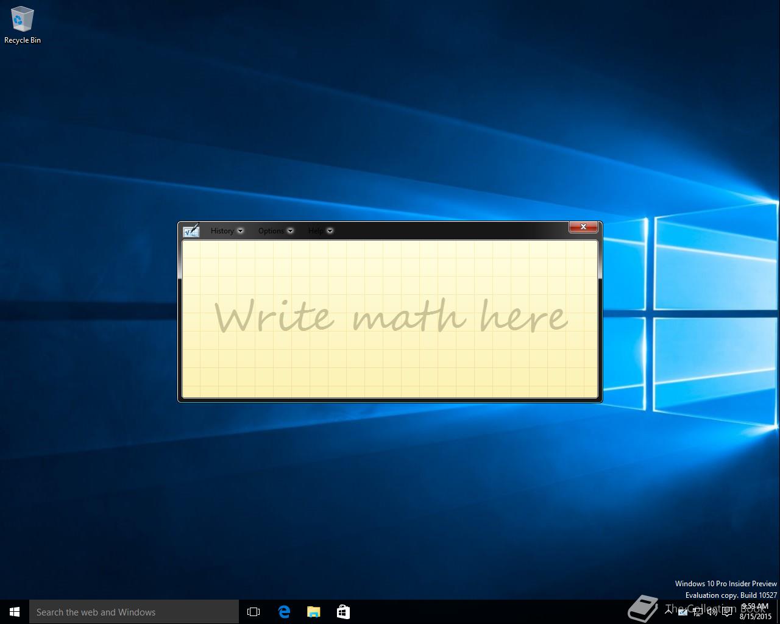Expand the Options dropdown arrow
The width and height of the screenshot is (780, 624).
(x=290, y=231)
